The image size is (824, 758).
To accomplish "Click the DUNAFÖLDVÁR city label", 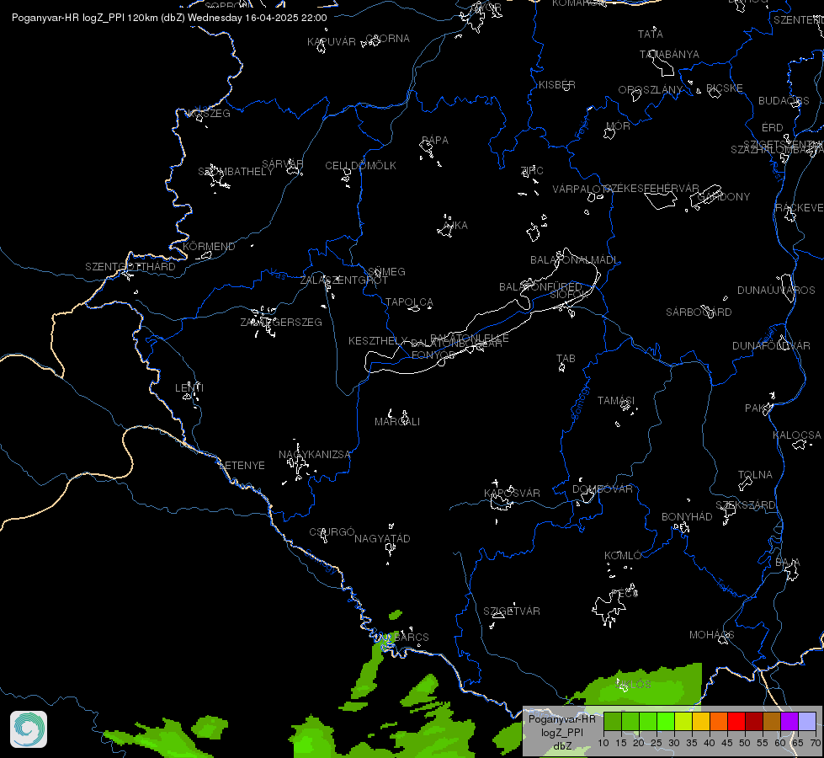I will [772, 346].
